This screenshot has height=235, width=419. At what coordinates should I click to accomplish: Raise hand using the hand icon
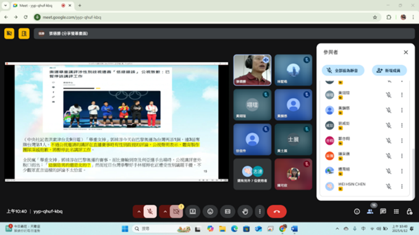(x=245, y=212)
